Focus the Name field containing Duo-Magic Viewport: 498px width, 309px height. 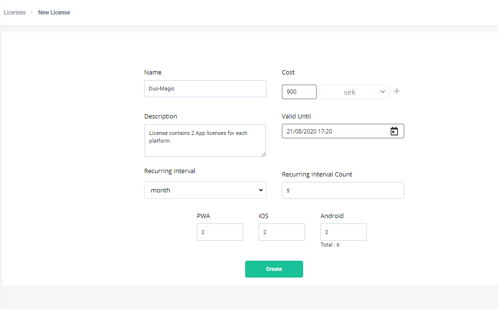coord(205,88)
